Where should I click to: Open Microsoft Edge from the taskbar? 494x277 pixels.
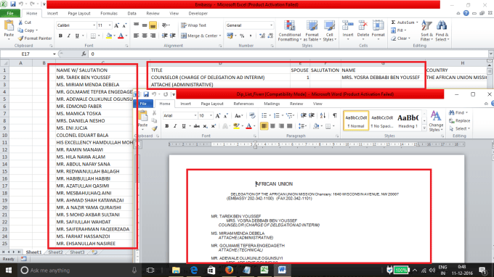[193, 270]
